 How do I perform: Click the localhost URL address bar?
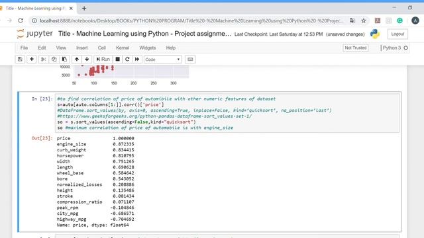pyautogui.click(x=191, y=20)
